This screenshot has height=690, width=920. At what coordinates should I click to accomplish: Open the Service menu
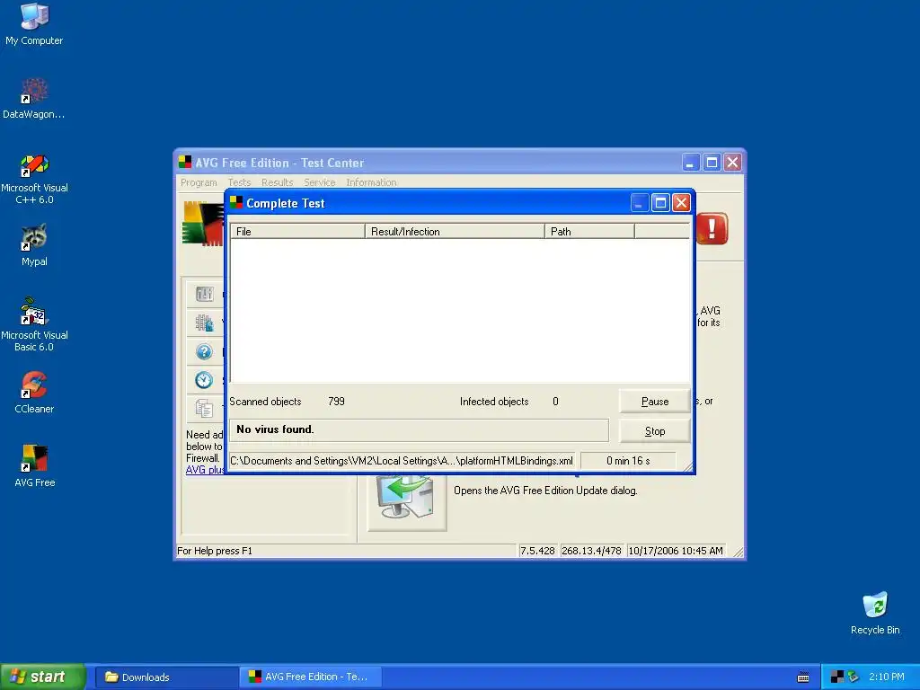[x=320, y=182]
